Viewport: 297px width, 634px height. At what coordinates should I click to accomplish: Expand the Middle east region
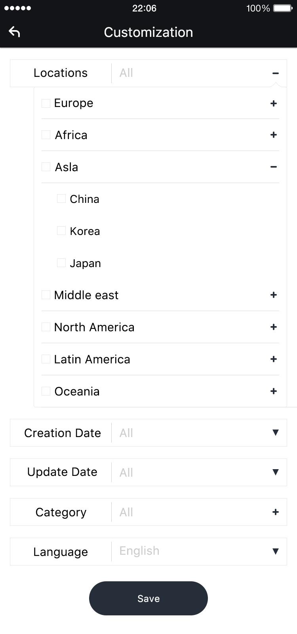(x=273, y=295)
